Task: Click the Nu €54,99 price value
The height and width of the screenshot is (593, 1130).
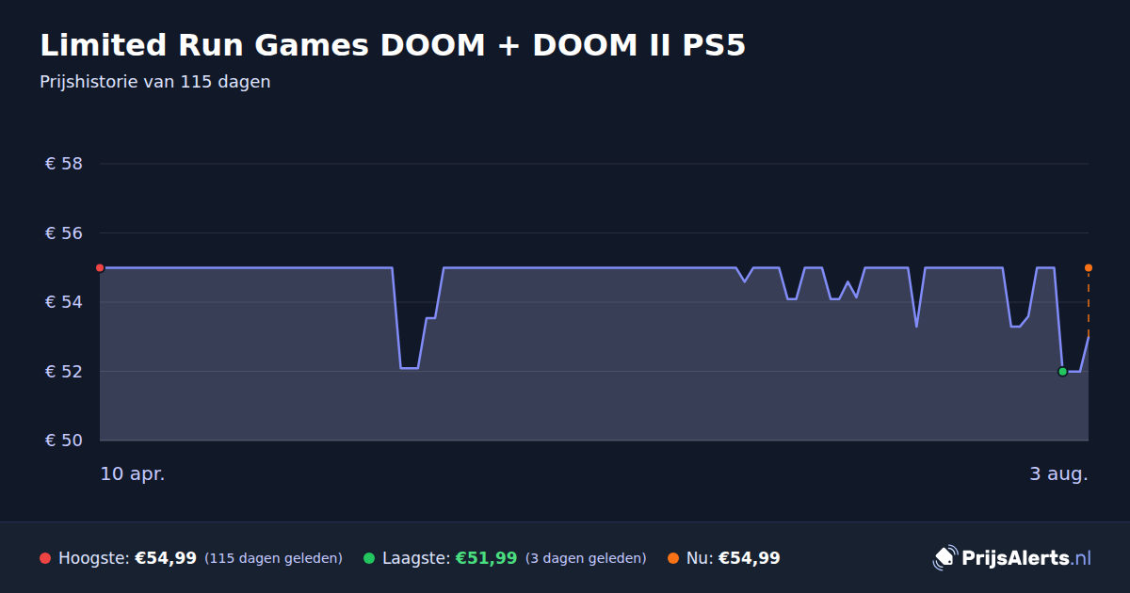Action: pos(749,558)
